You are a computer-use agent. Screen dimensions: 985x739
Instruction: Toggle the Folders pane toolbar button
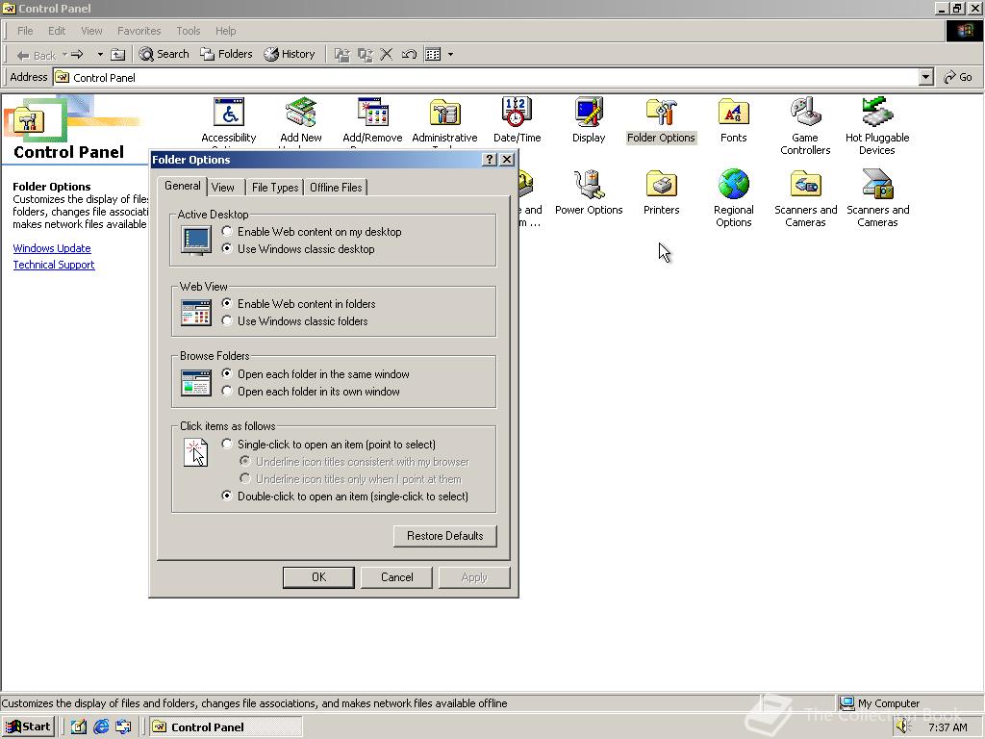click(226, 55)
